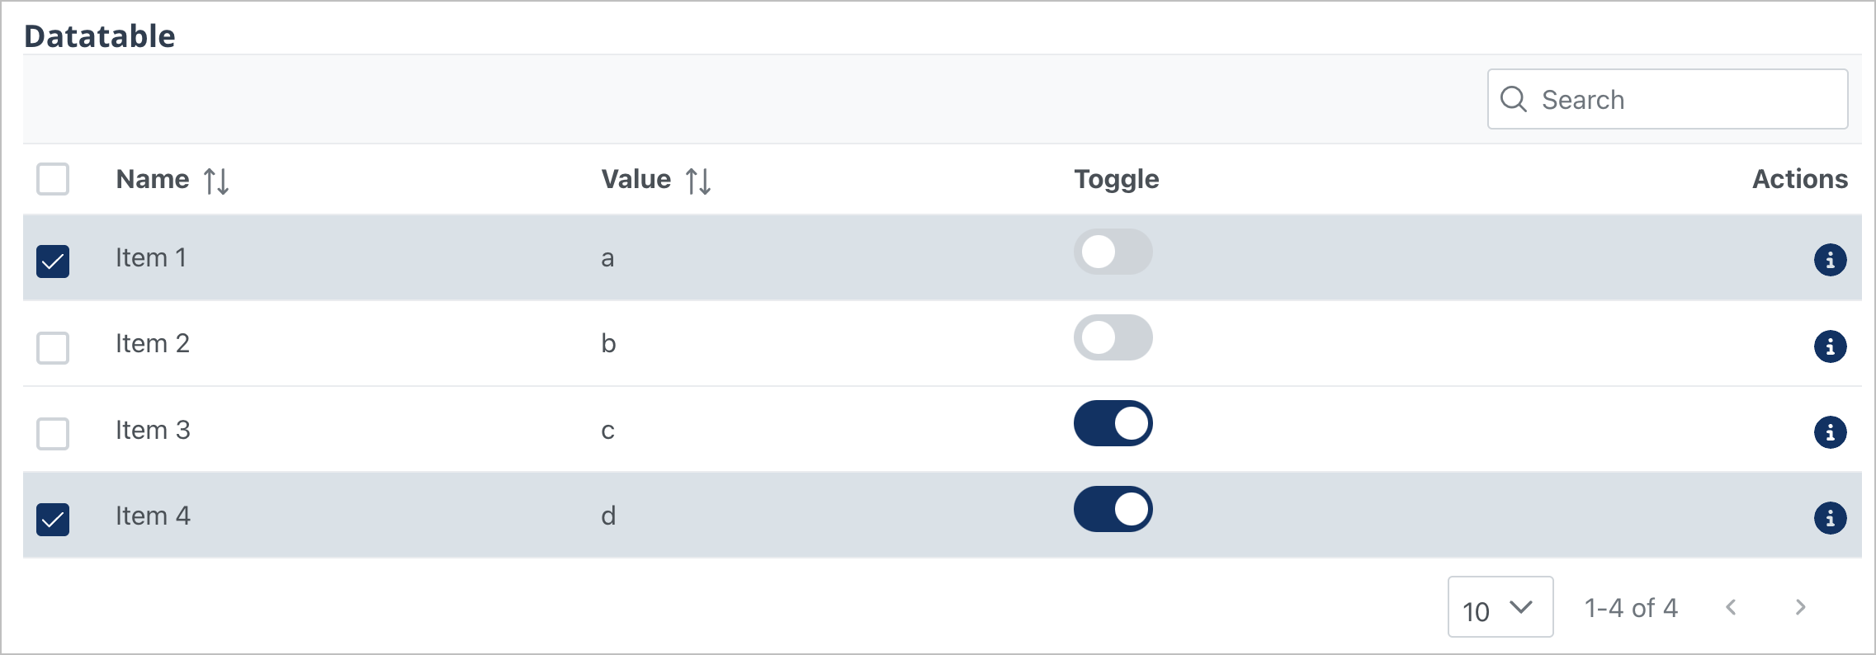1876x655 pixels.
Task: Click the magnifying glass in the search box
Action: pyautogui.click(x=1515, y=99)
